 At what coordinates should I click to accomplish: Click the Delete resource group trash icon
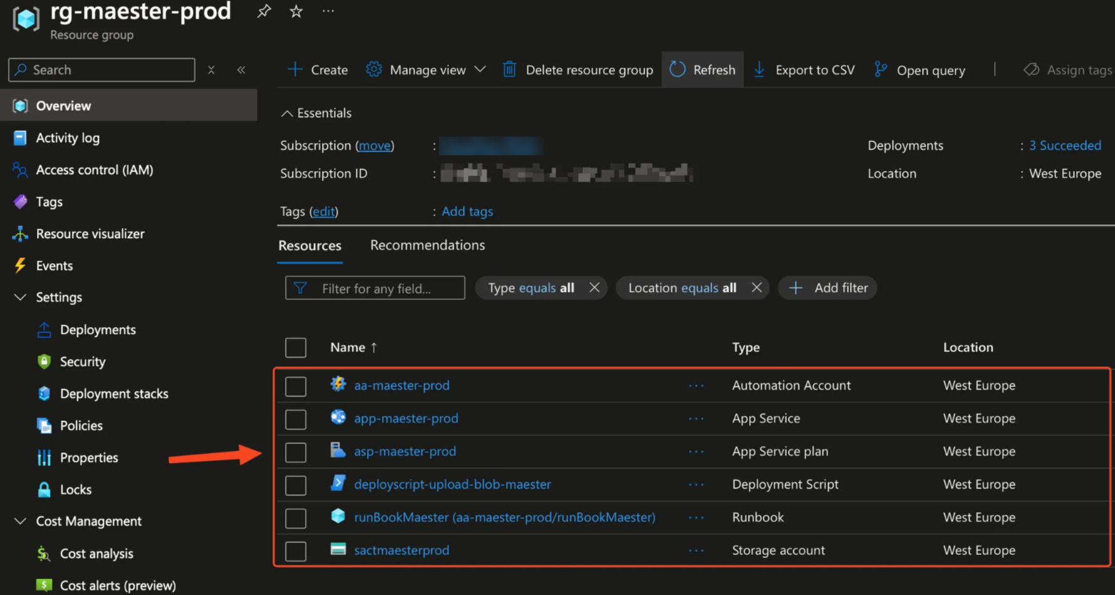[511, 70]
